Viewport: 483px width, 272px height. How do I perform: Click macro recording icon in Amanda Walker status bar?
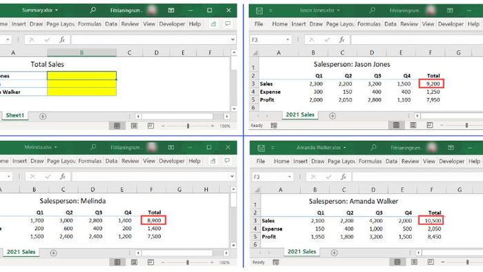click(276, 262)
